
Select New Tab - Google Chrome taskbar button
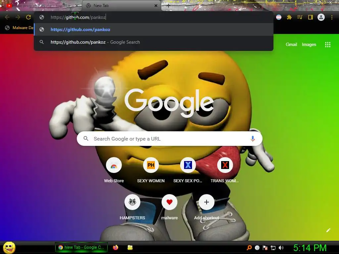pyautogui.click(x=81, y=247)
